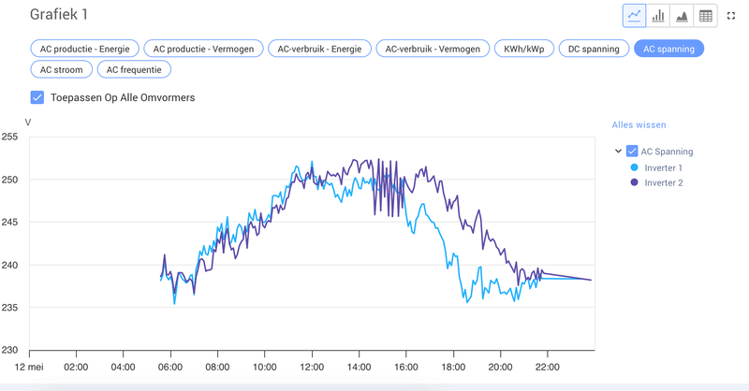749x391 pixels.
Task: Switch to line chart view
Action: point(635,15)
